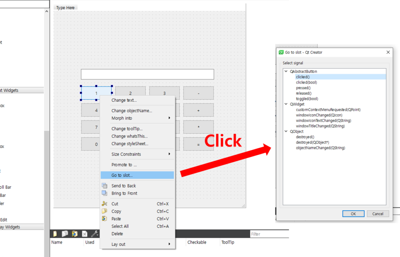Collapse the QAbstractButton signal group

click(x=286, y=72)
